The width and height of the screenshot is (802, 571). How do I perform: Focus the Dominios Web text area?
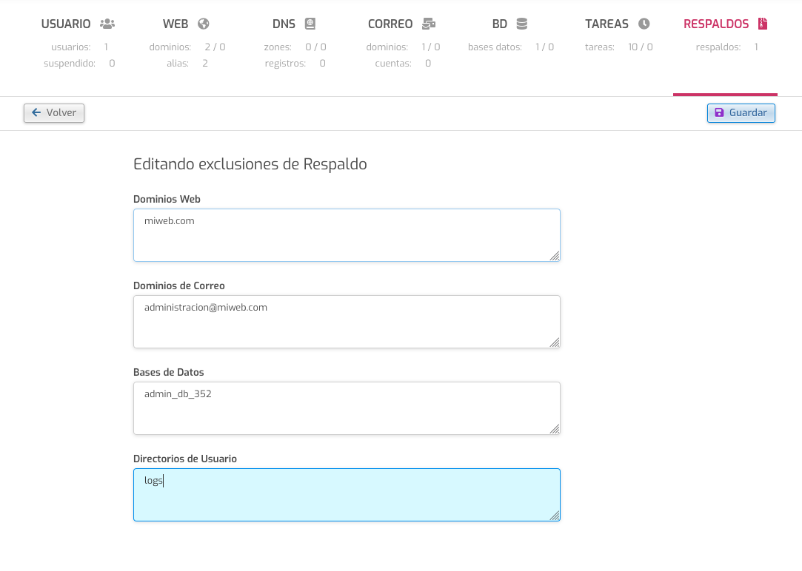tap(347, 235)
